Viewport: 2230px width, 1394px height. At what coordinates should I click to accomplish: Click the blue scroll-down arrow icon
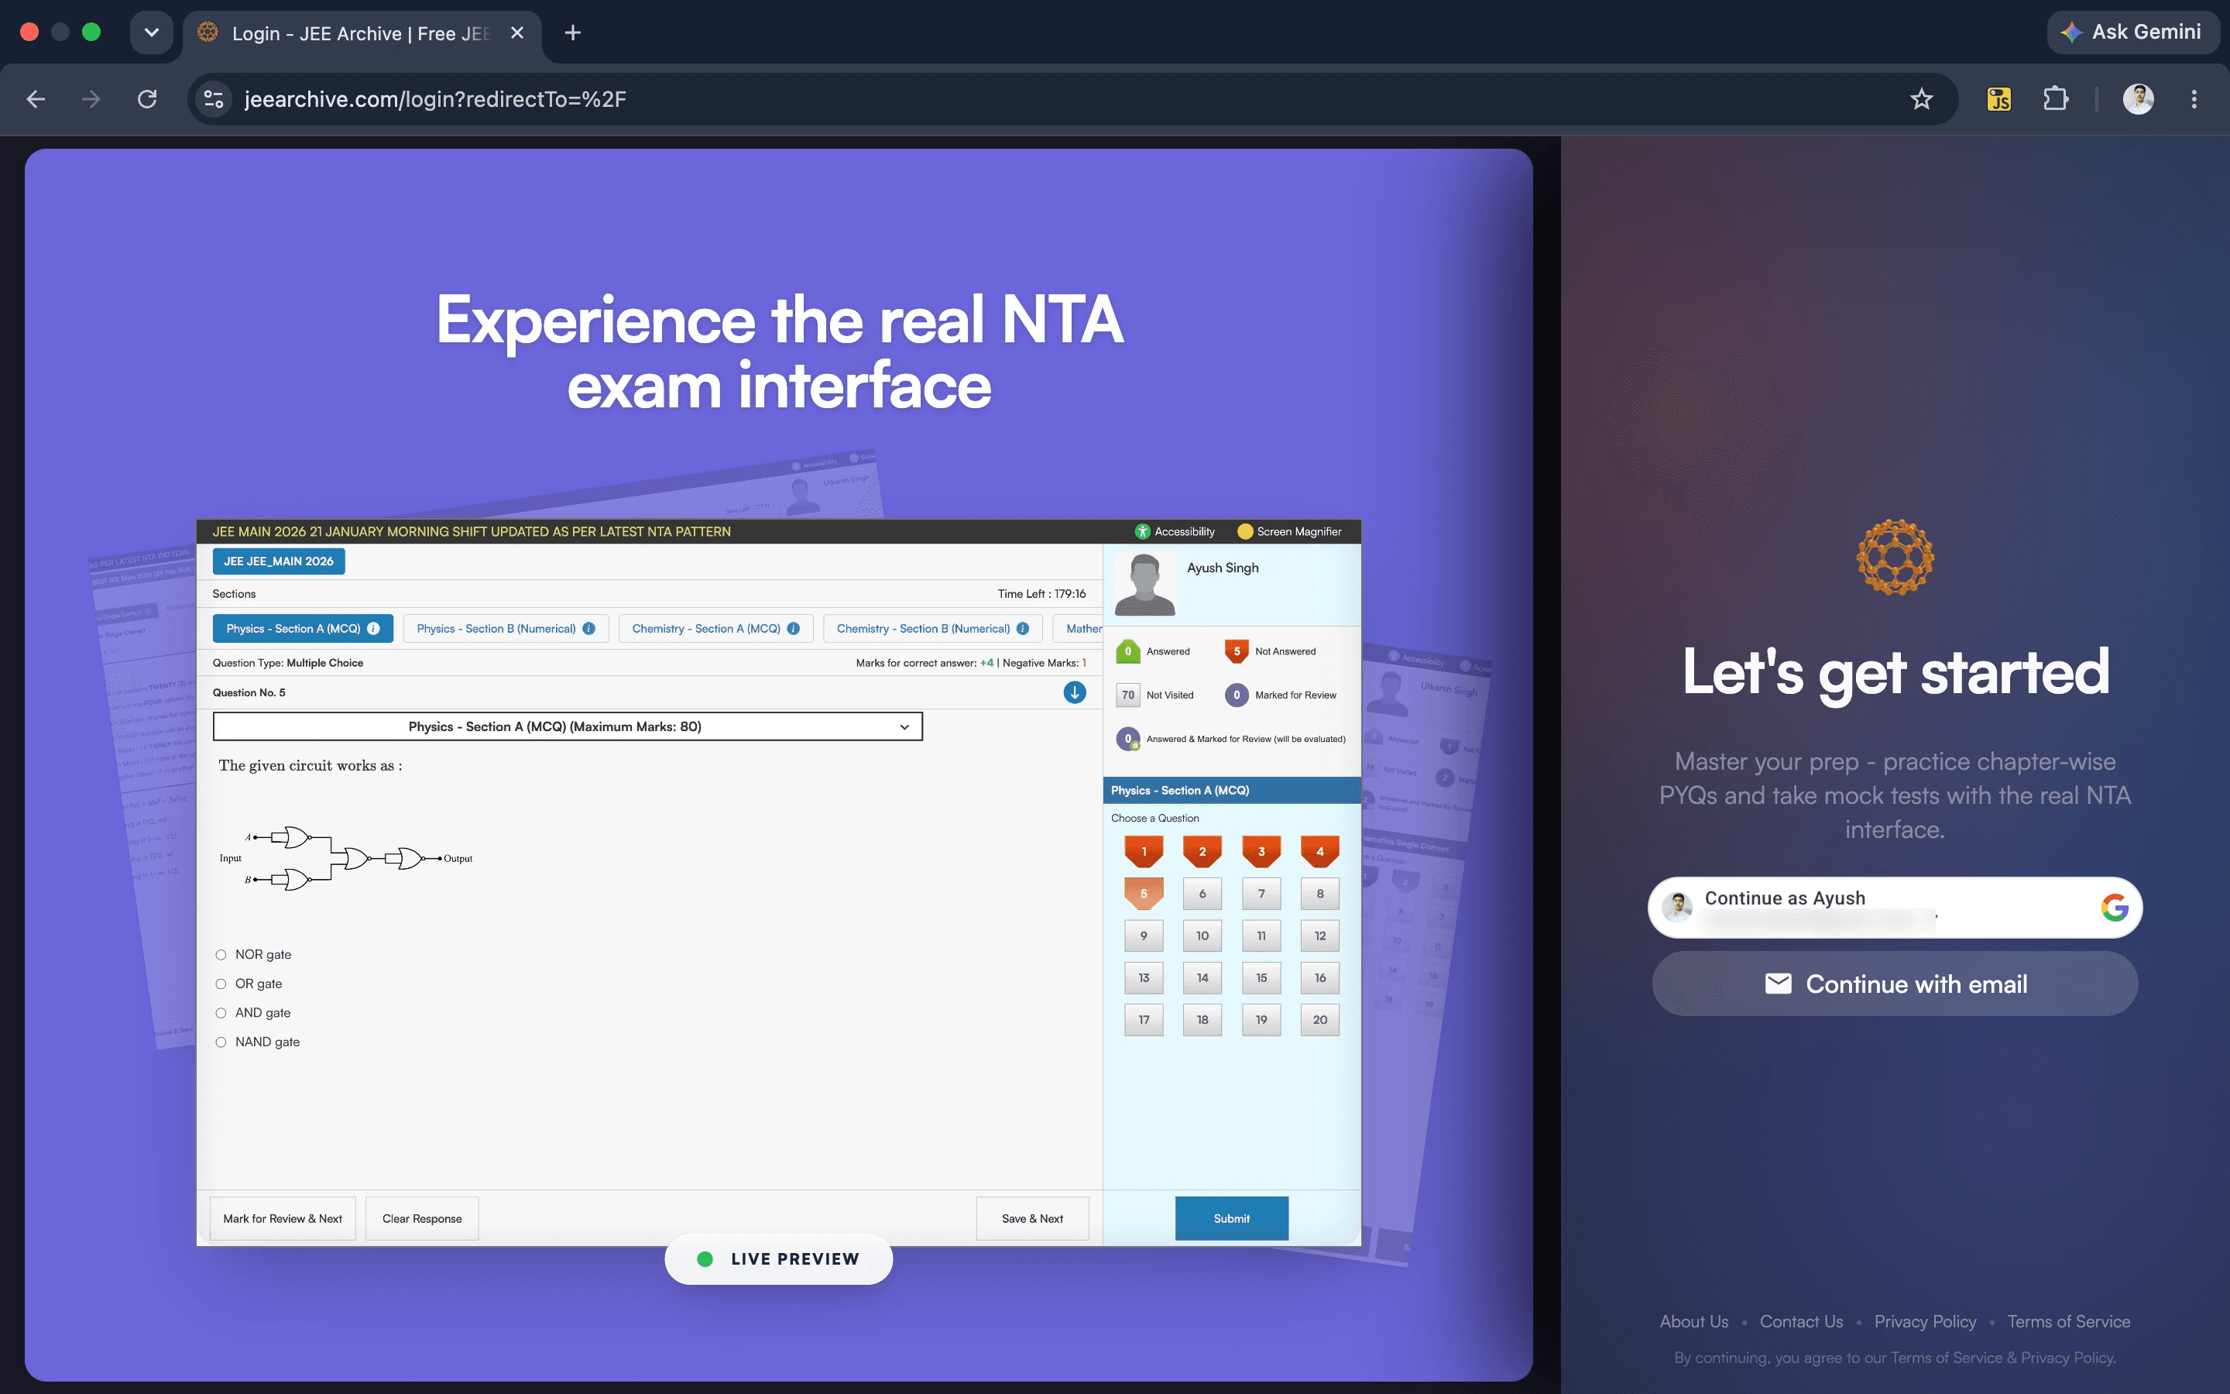1075,692
